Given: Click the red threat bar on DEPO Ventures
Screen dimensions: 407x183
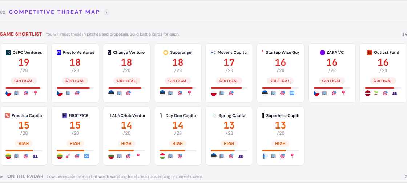Looking at the screenshot, I should click(23, 88).
